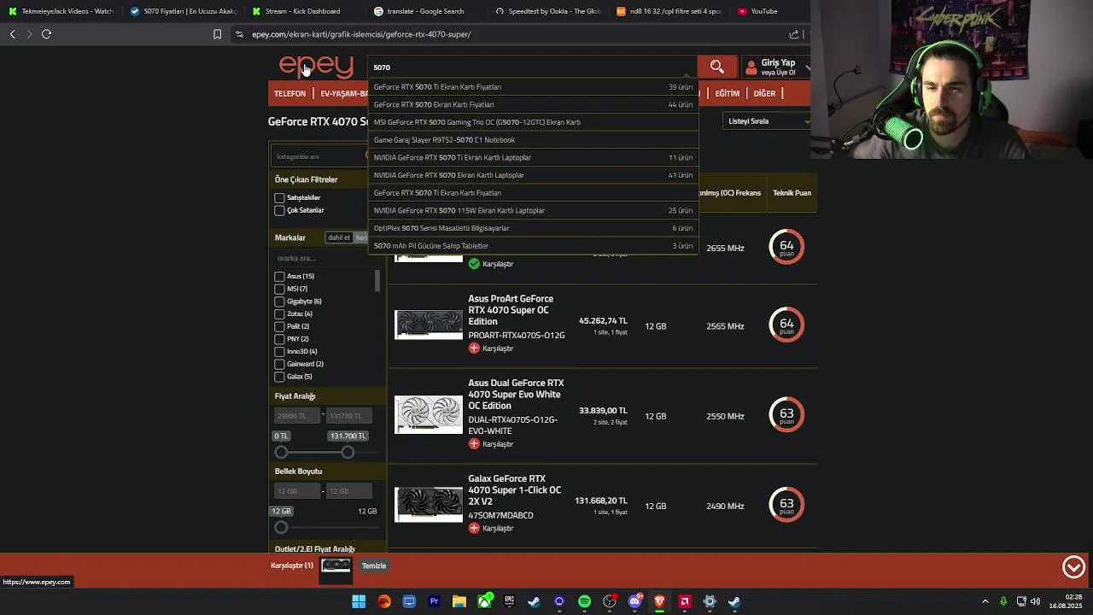Open Epic Games launcher from taskbar

[x=509, y=601]
